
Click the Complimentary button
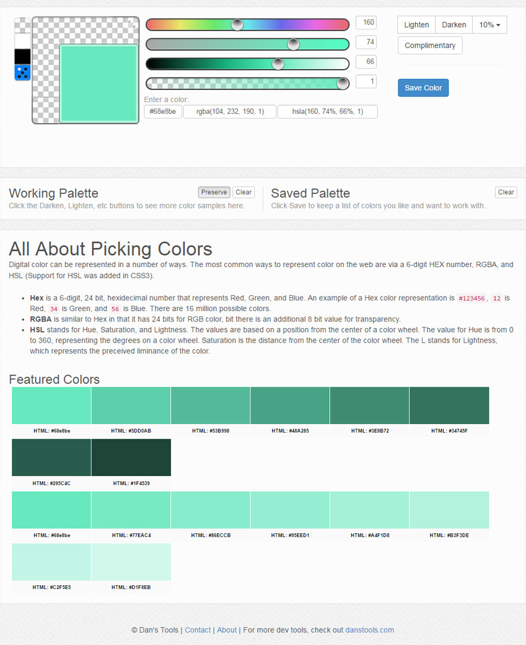(430, 45)
